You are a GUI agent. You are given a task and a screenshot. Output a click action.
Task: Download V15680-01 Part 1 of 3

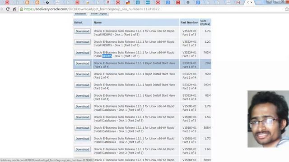82,106
